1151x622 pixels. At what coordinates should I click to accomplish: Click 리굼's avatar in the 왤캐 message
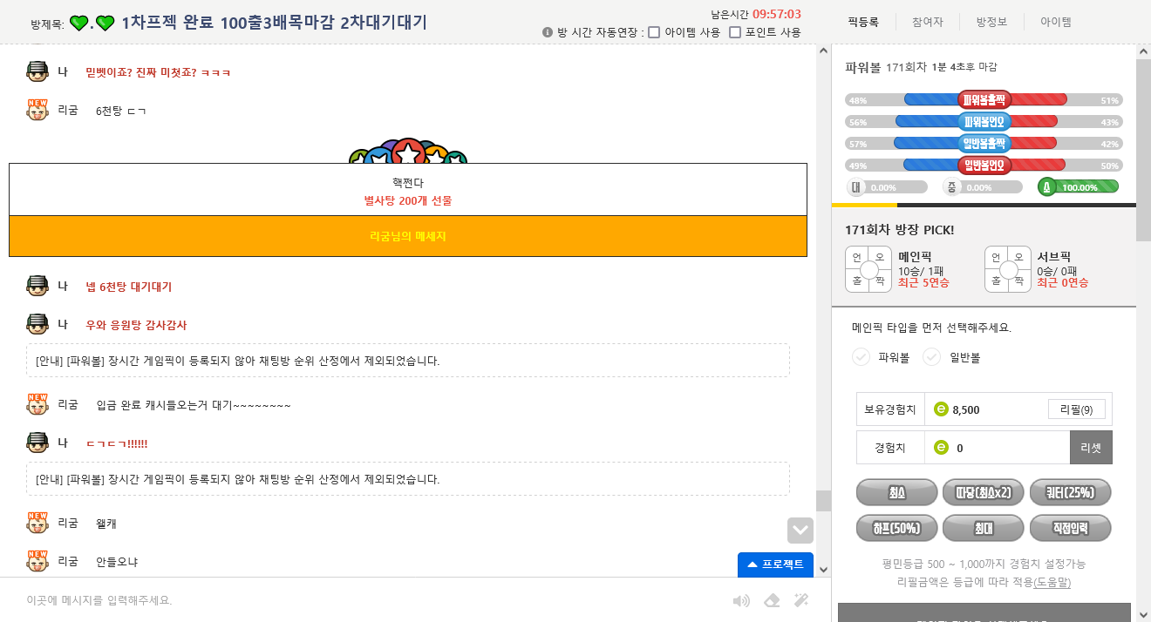pos(37,523)
